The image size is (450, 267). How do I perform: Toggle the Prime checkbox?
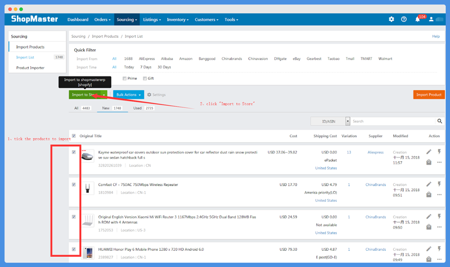124,79
